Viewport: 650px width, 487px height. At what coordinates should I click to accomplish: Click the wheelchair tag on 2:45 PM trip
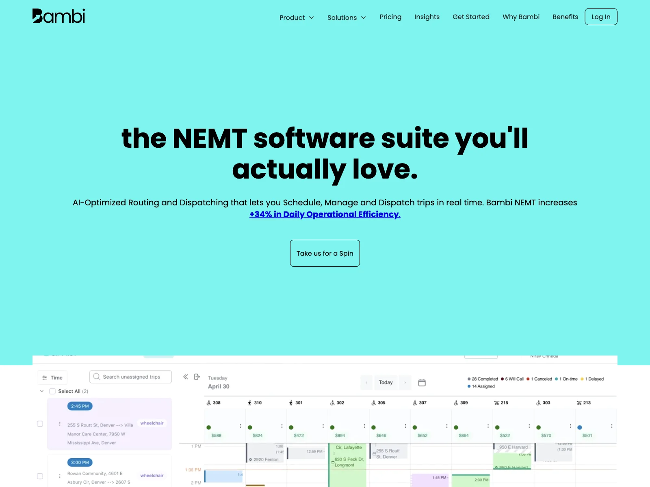coord(152,423)
